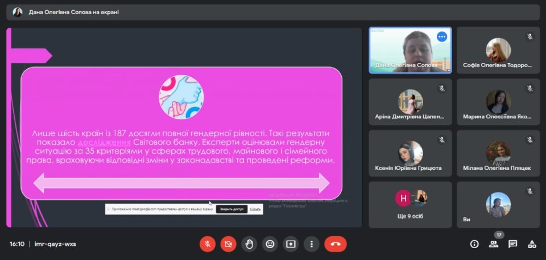The image size is (546, 260).
Task: Click the presenter avatar in top banner
Action: tap(18, 12)
